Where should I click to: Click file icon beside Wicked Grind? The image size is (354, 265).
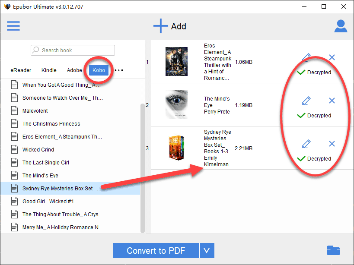pos(14,149)
